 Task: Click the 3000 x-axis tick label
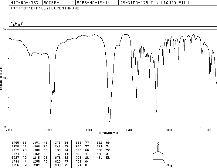coord(49,130)
